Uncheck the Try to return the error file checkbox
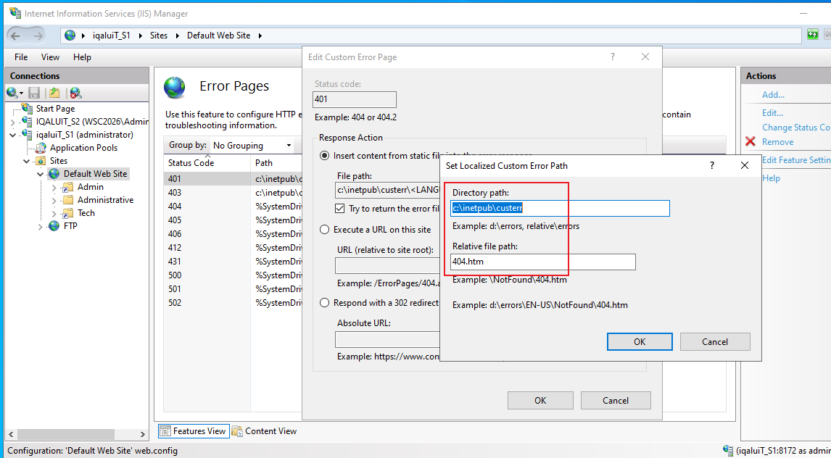Image resolution: width=831 pixels, height=458 pixels. point(340,209)
